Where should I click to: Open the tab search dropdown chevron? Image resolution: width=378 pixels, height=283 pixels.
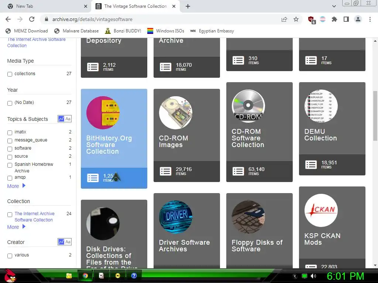[334, 6]
